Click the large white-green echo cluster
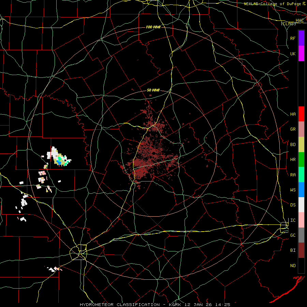 pyautogui.click(x=59, y=157)
